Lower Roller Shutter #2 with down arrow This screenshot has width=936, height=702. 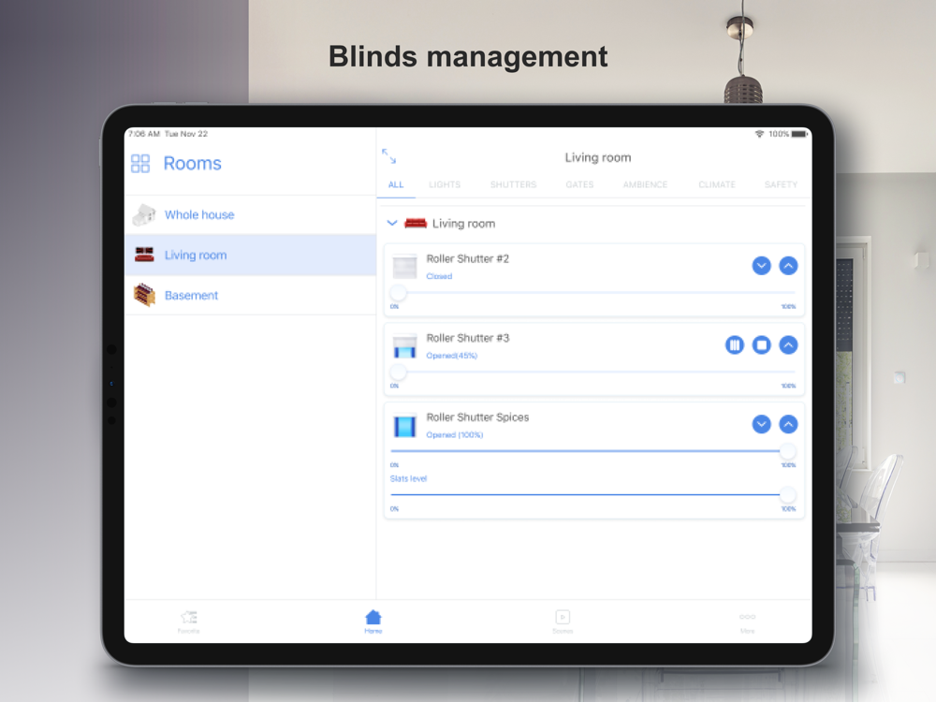click(761, 266)
